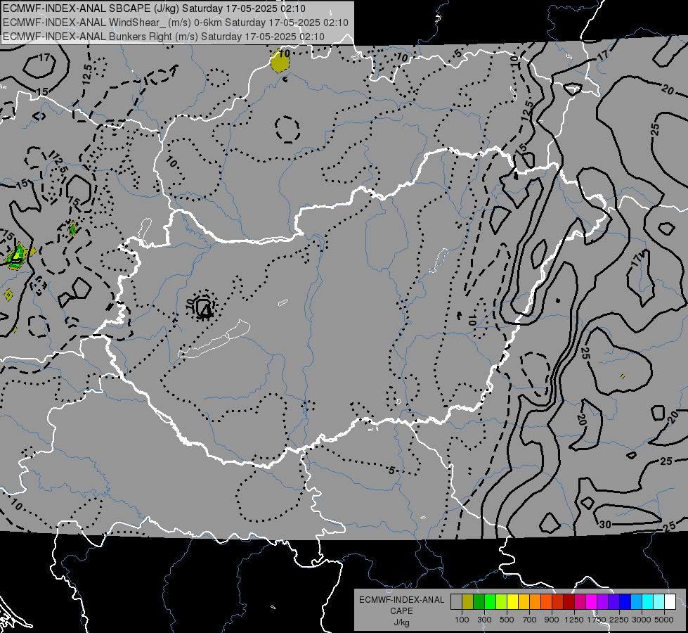
Task: Pick the pale cyan legend swatch
Action: [659, 601]
